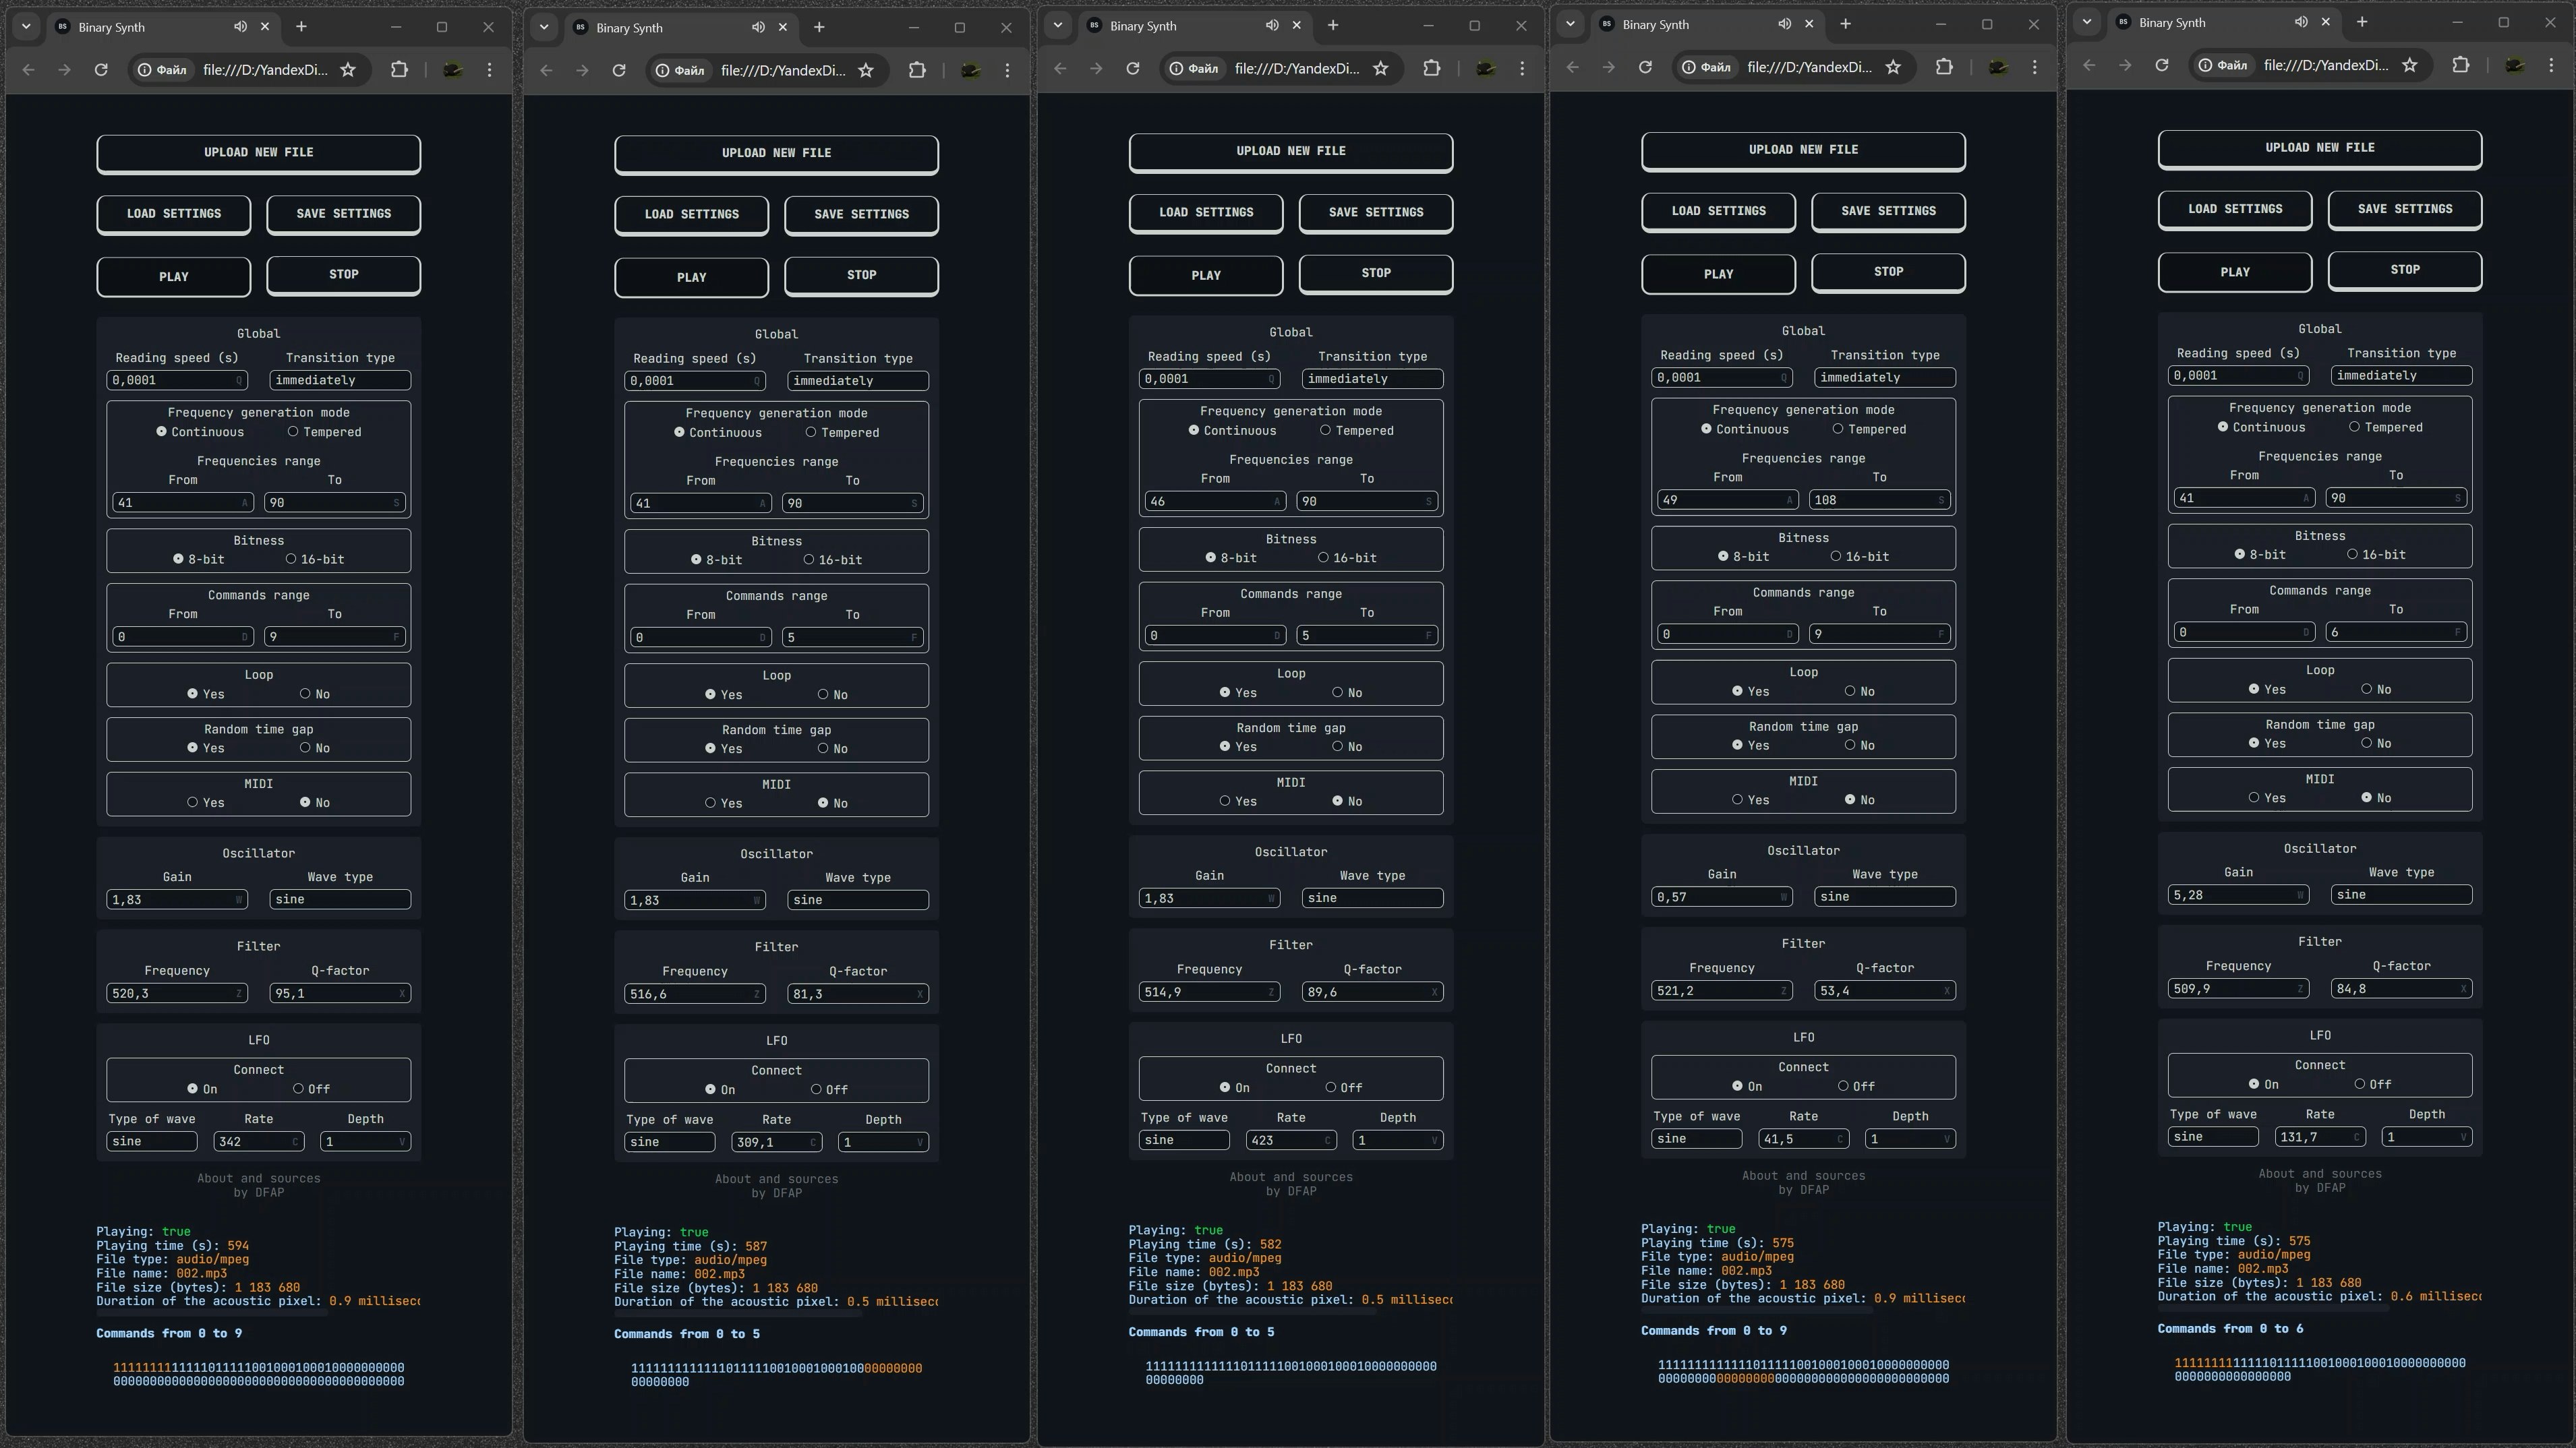Viewport: 2576px width, 1448px height.
Task: Select Tempered frequency mode in first window
Action: click(293, 432)
